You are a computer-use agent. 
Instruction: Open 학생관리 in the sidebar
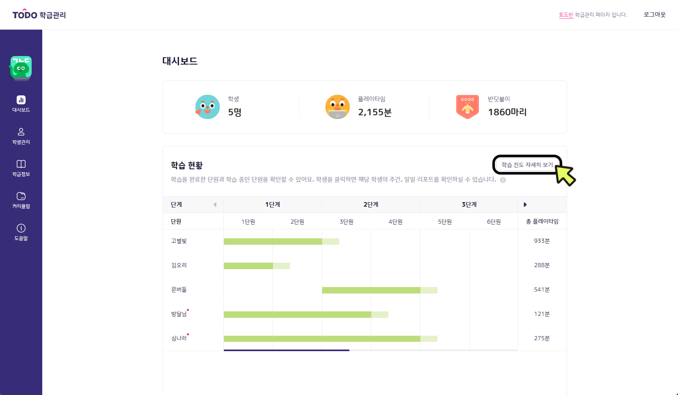click(x=21, y=136)
